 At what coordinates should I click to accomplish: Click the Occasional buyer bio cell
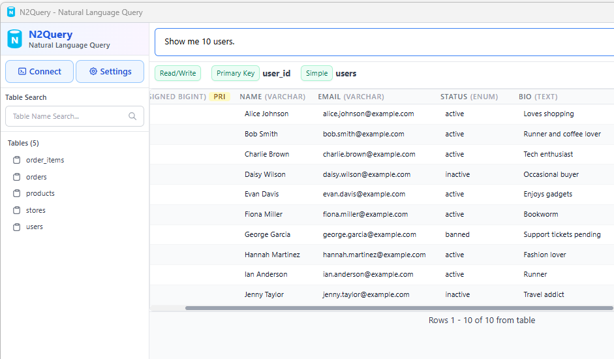pos(551,174)
